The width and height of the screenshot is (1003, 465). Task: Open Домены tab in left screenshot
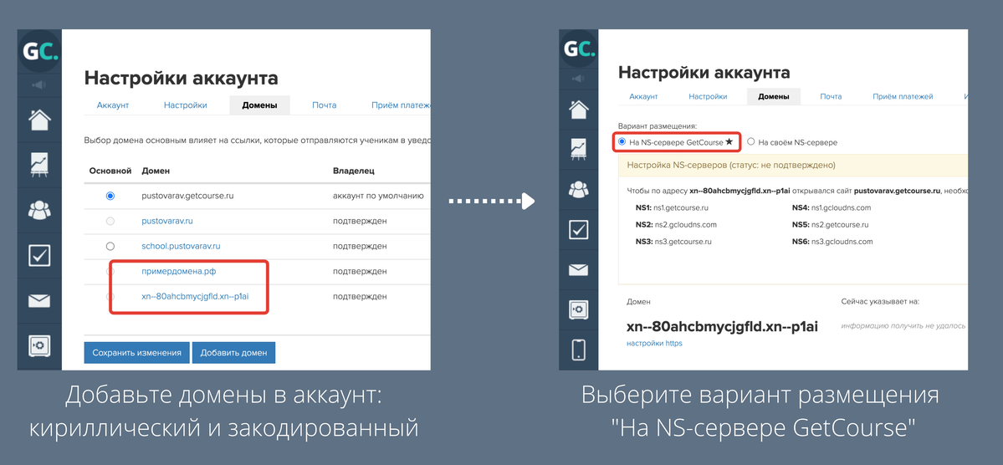click(x=259, y=105)
